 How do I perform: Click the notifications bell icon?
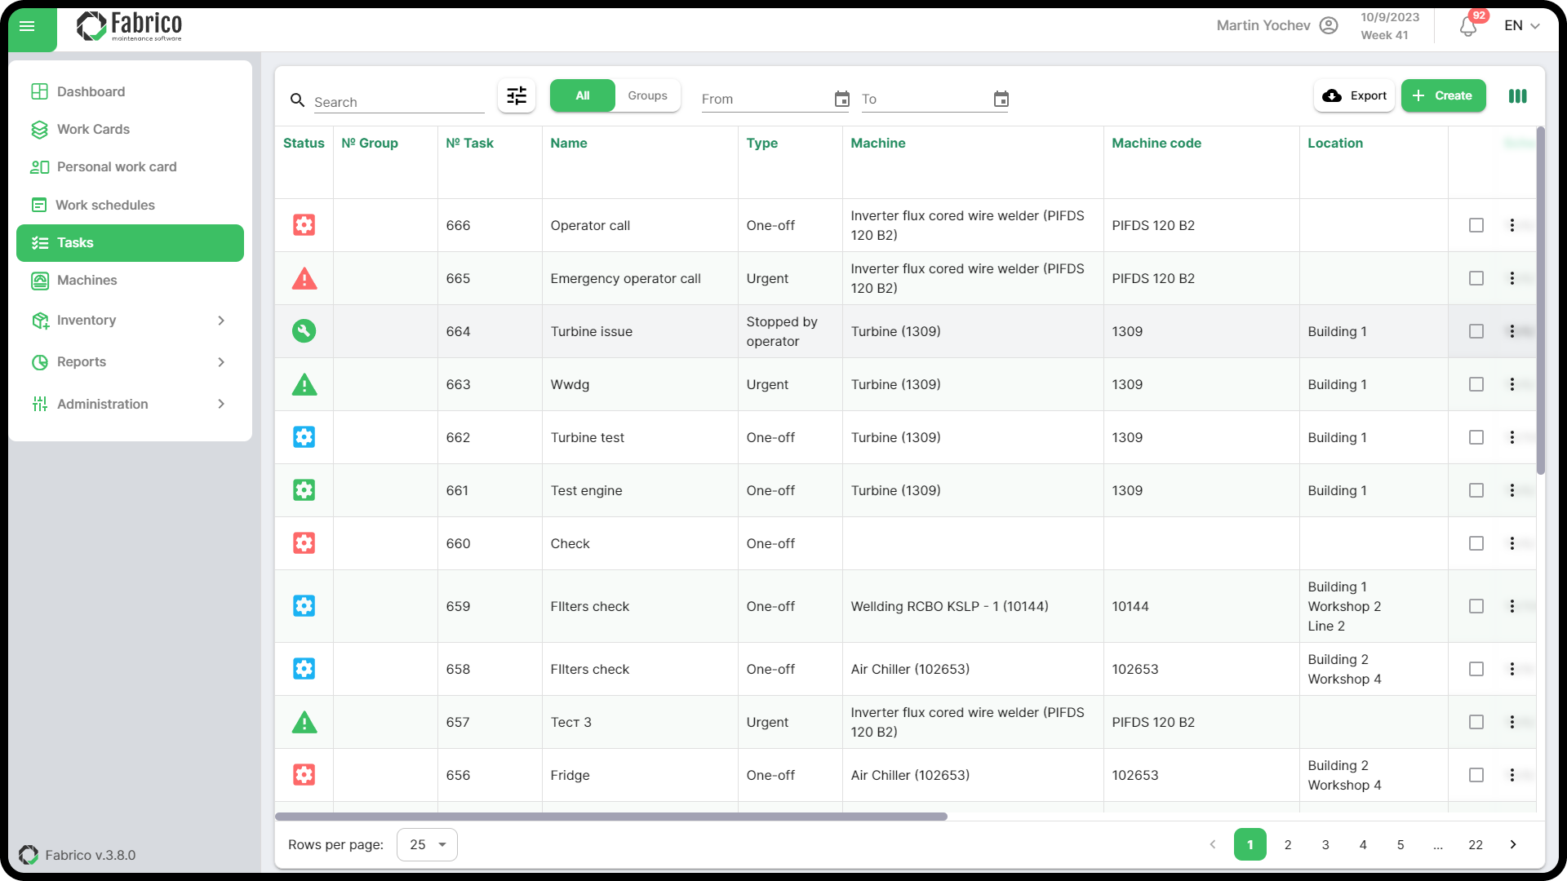point(1468,27)
